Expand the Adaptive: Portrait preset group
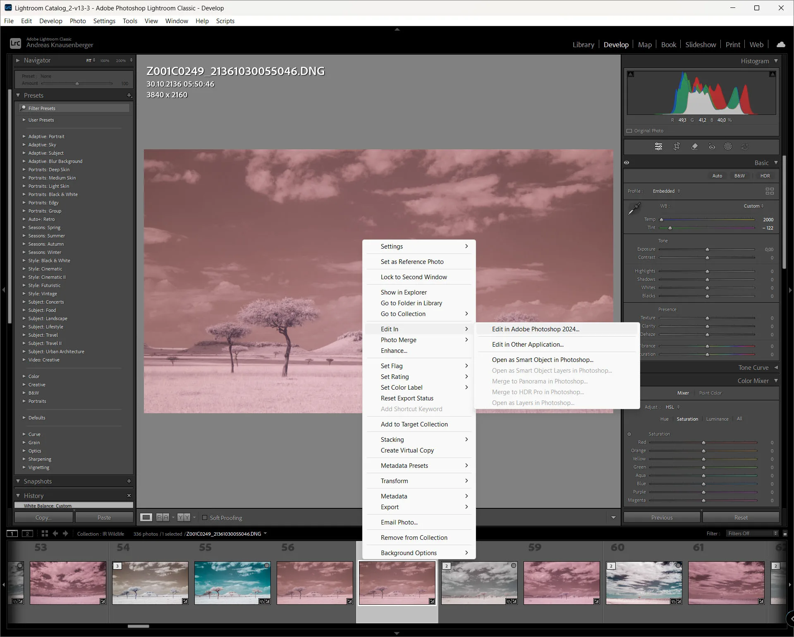This screenshot has width=794, height=637. [24, 136]
